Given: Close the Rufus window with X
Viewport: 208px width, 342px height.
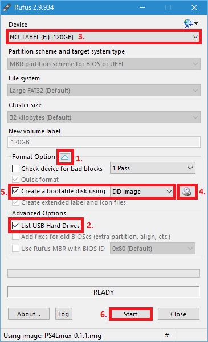Looking at the screenshot, I should (194, 7).
